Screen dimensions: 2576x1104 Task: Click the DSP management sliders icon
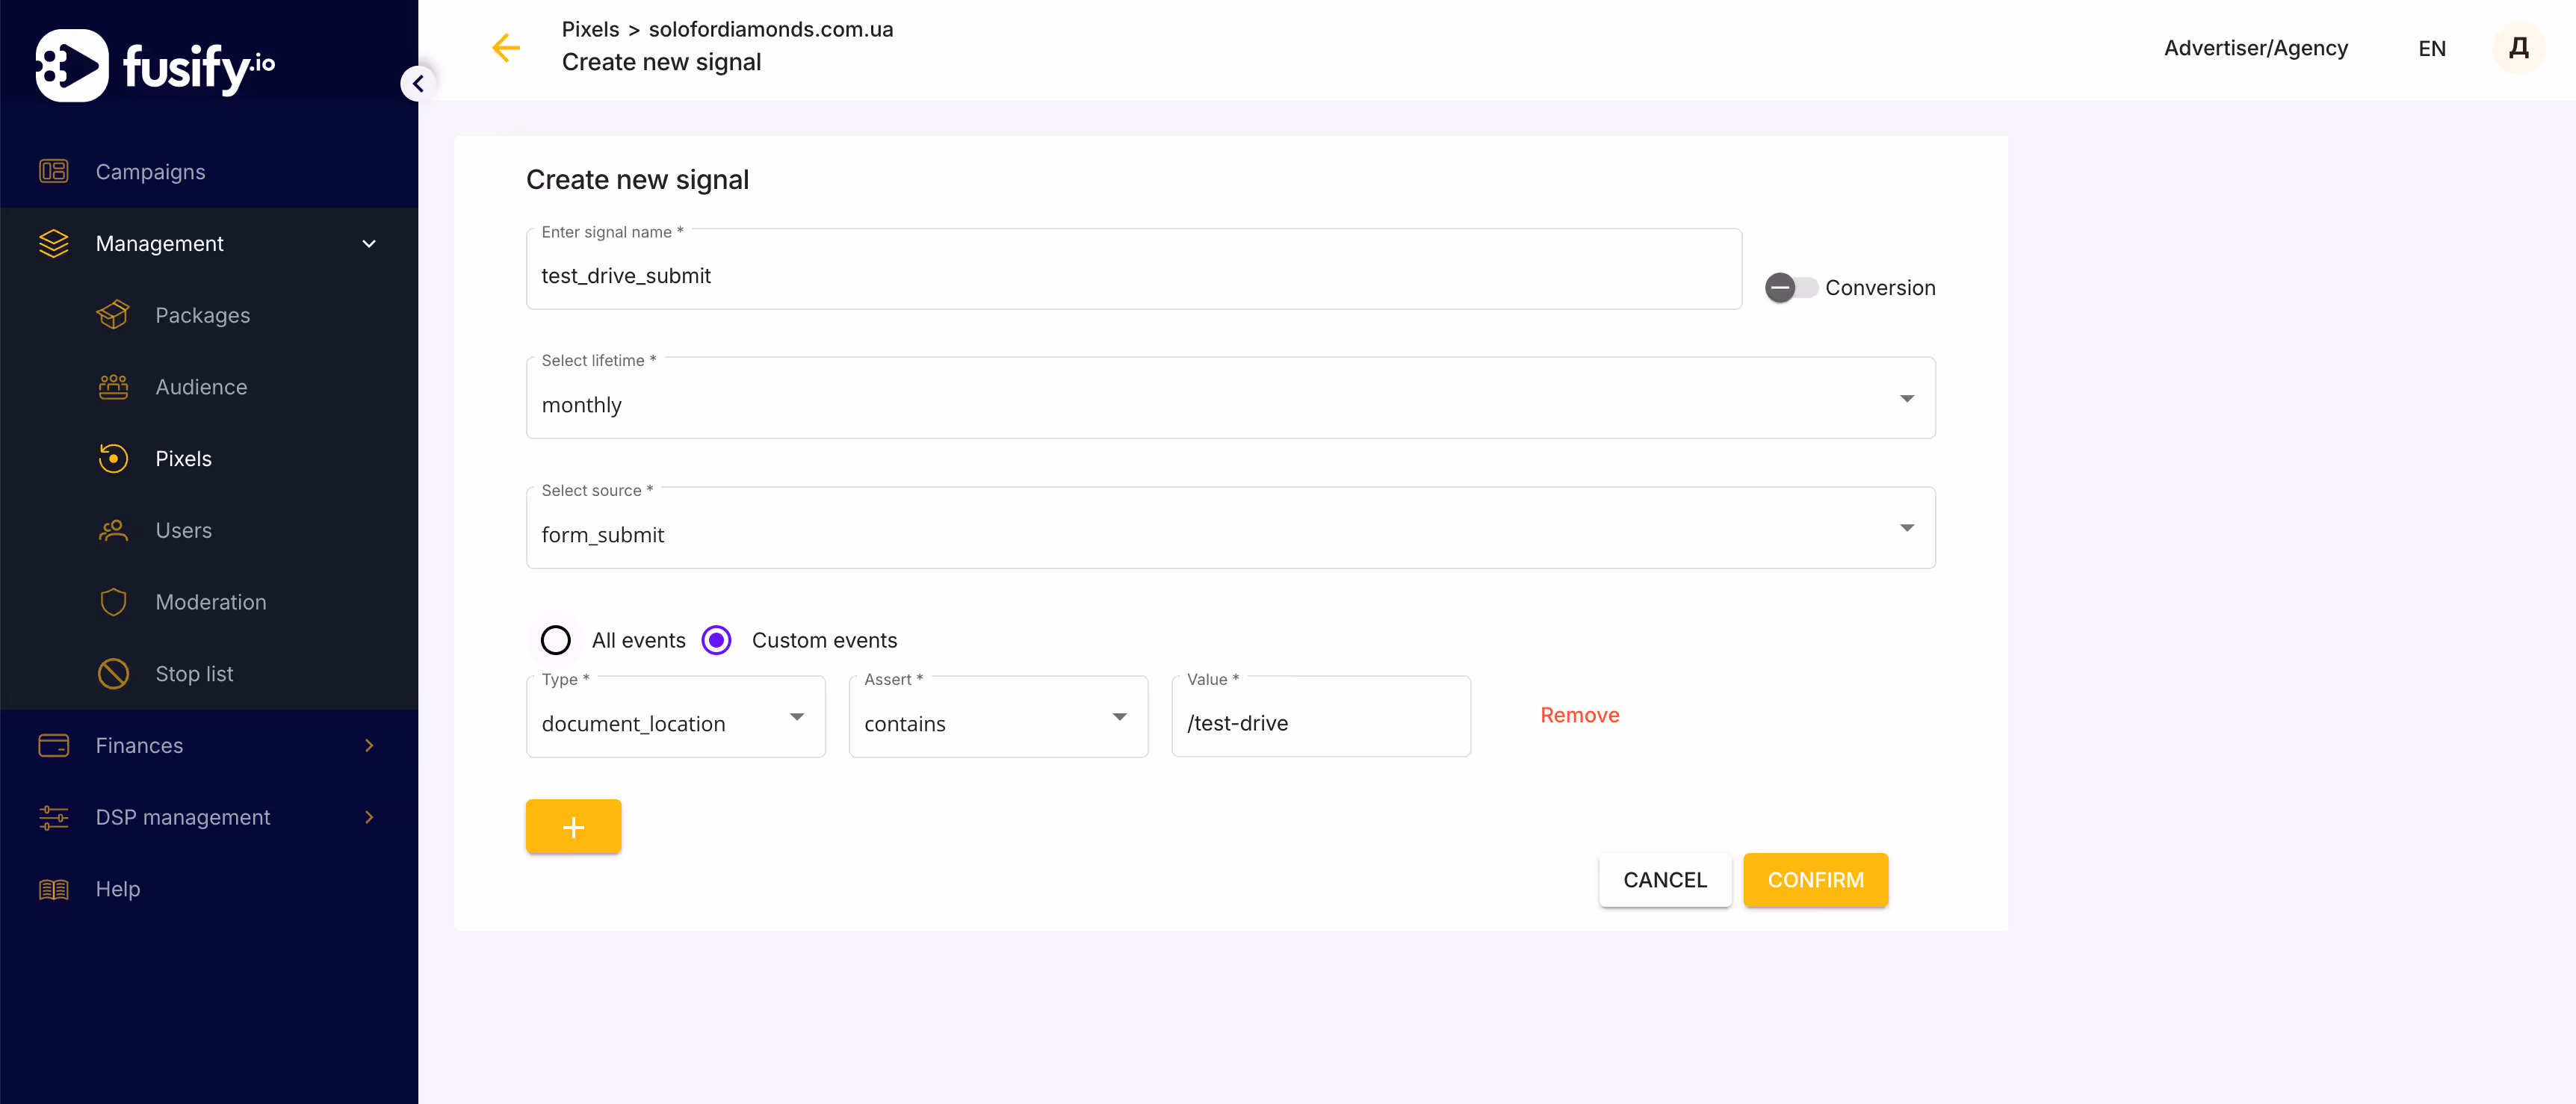coord(53,817)
